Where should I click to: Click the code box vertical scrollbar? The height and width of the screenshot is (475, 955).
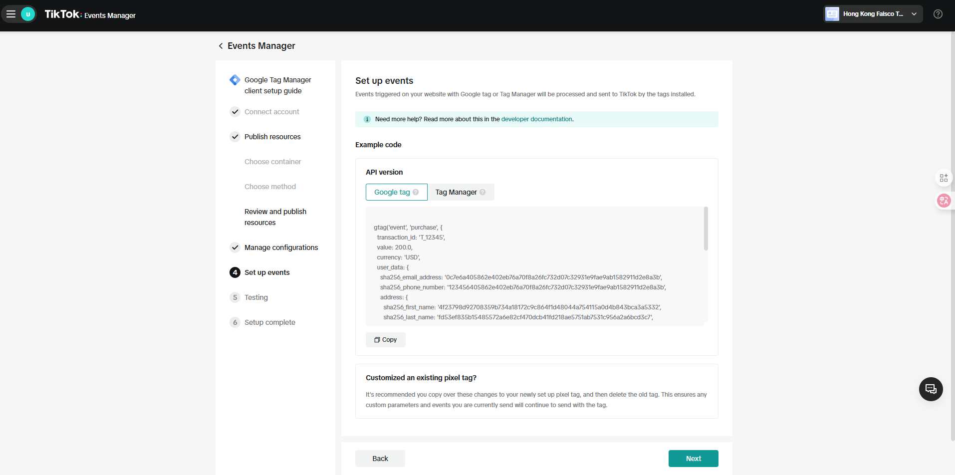pos(706,229)
